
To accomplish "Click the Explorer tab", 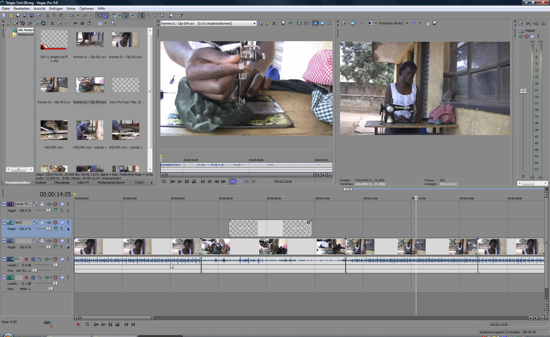I will [x=41, y=183].
